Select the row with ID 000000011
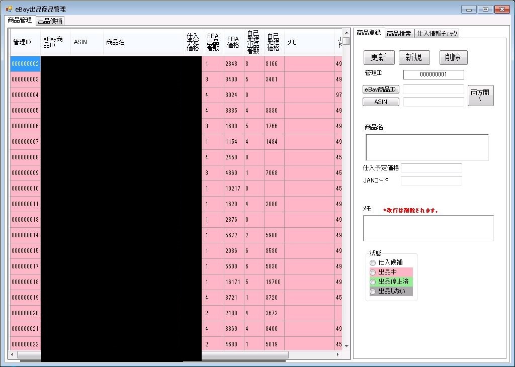 click(x=176, y=204)
